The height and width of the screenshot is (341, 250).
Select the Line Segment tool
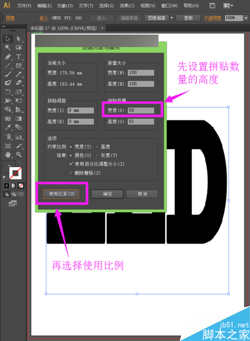8,65
